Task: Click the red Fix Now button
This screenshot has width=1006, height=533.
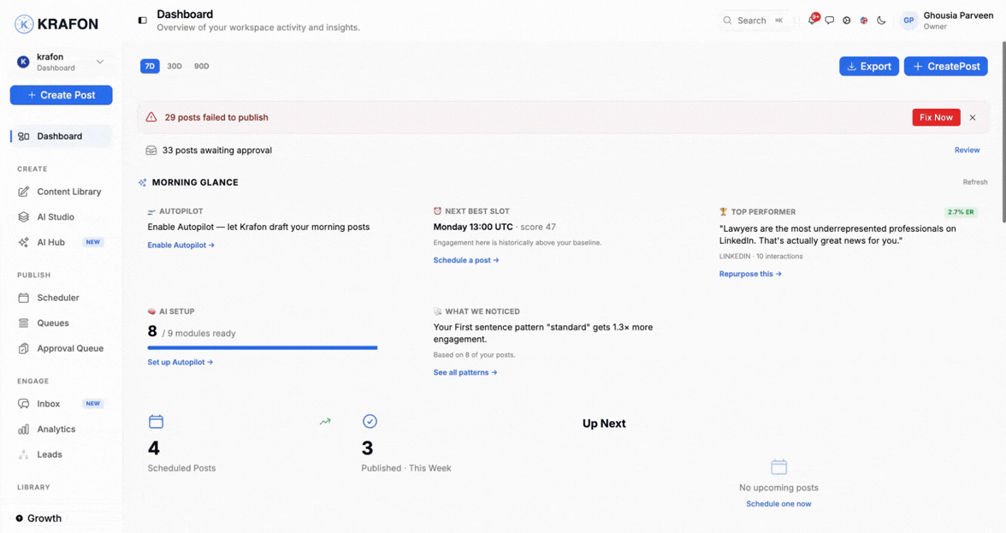Action: (936, 117)
